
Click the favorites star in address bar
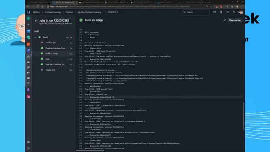[x=211, y=7]
